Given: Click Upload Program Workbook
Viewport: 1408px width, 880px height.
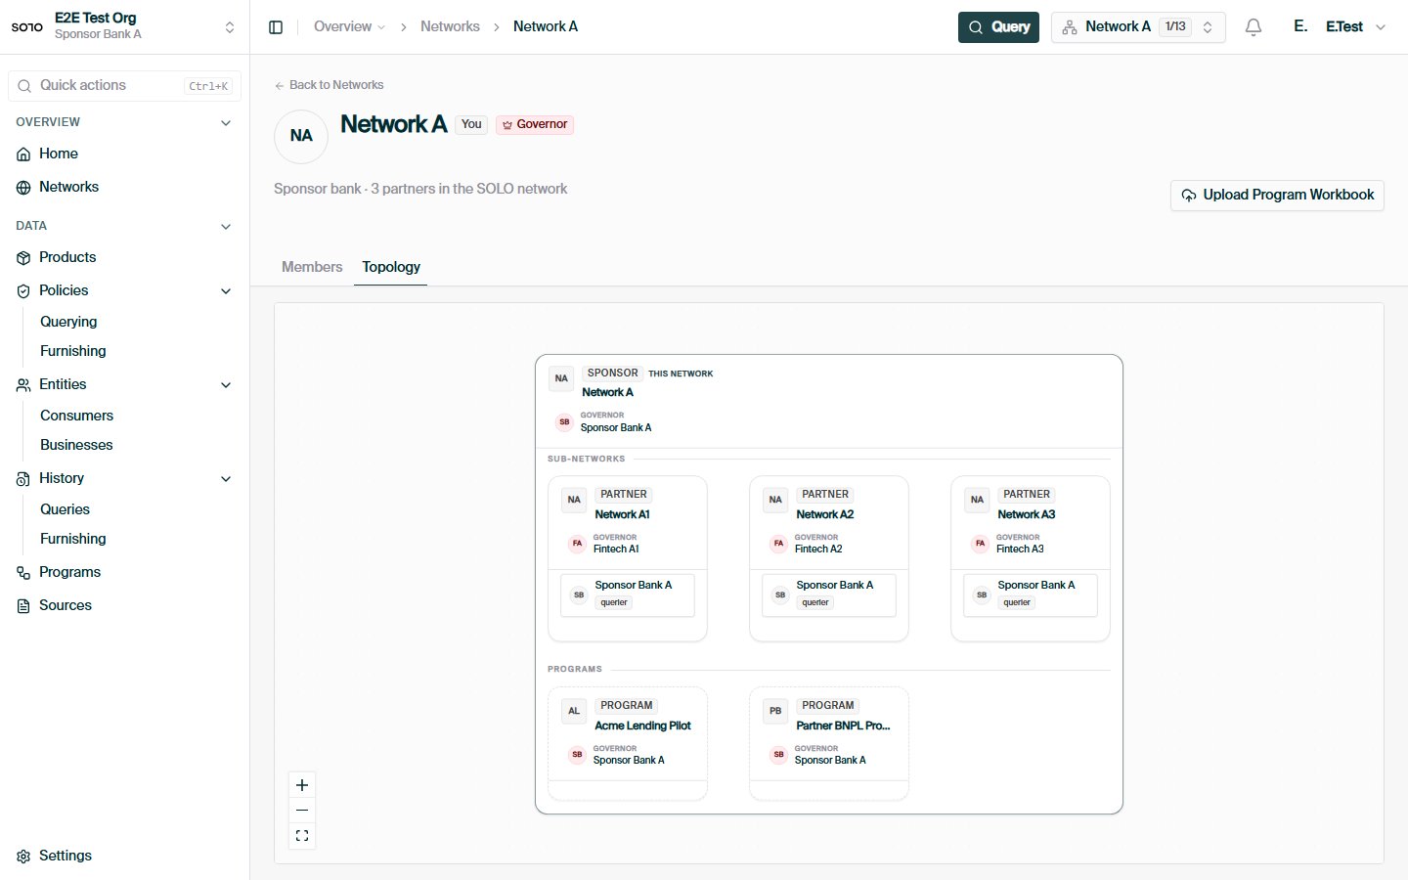Looking at the screenshot, I should [x=1277, y=195].
